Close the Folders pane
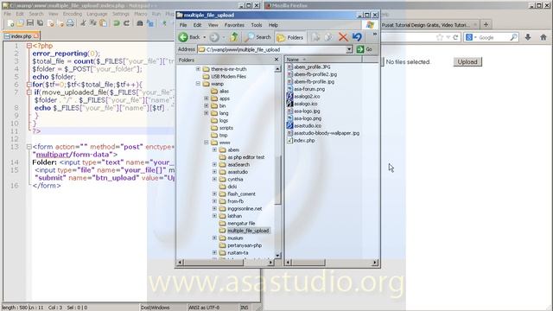The width and height of the screenshot is (553, 311). click(x=276, y=60)
